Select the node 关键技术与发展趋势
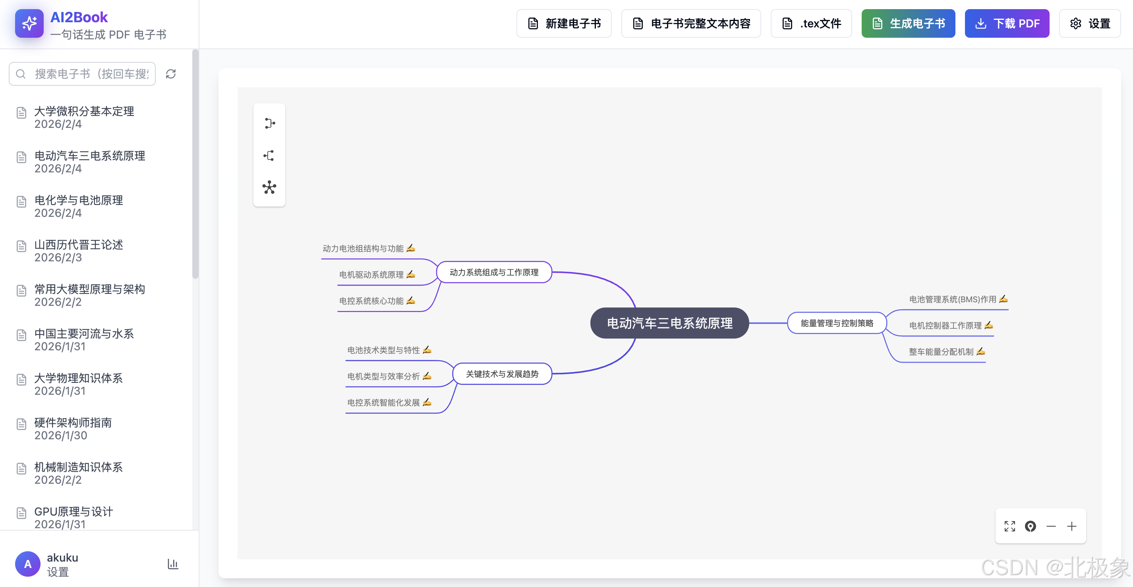The height and width of the screenshot is (587, 1133). click(502, 374)
